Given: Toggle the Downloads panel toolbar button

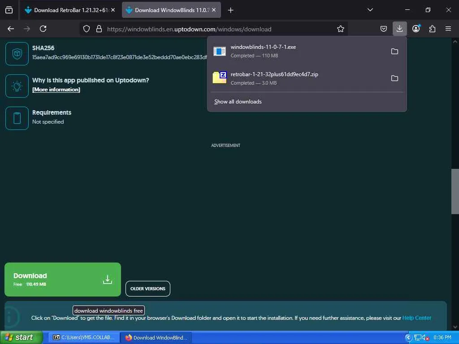Looking at the screenshot, I should coord(399,29).
